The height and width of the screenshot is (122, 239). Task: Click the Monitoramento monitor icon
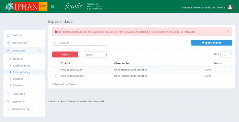[8, 109]
